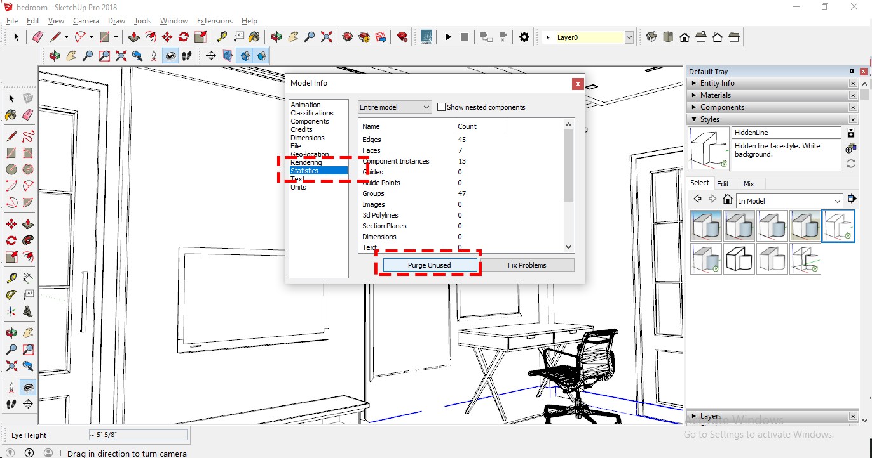
Task: Click the Push/Pull tool in top toolbar
Action: click(134, 37)
